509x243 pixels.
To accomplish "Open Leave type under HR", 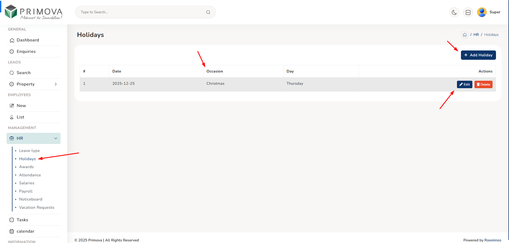I will click(x=29, y=151).
